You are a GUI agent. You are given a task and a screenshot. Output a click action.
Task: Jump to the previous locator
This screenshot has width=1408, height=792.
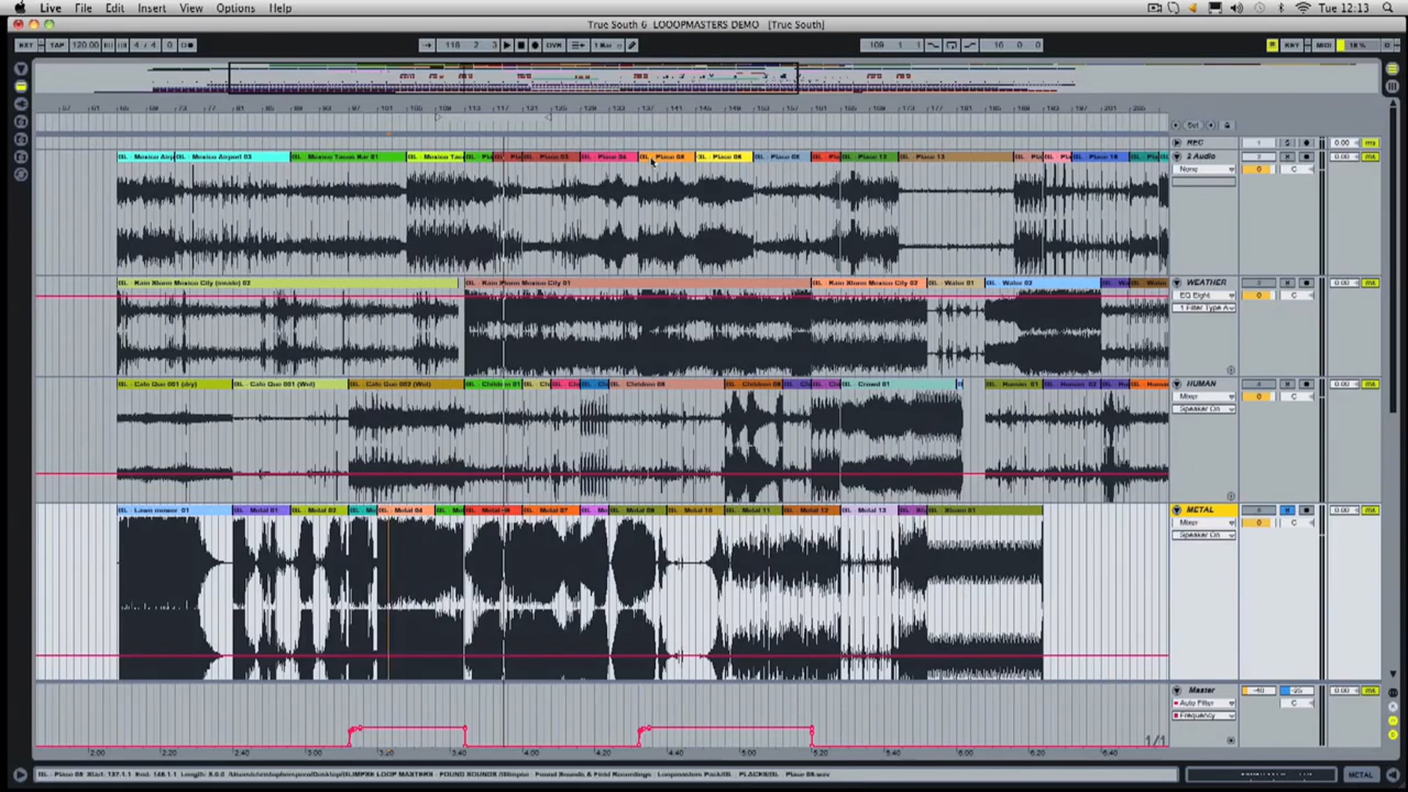pyautogui.click(x=1176, y=126)
